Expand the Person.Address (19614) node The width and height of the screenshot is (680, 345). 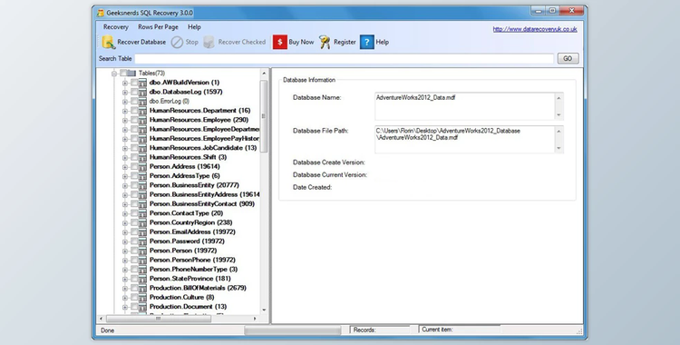(x=125, y=167)
